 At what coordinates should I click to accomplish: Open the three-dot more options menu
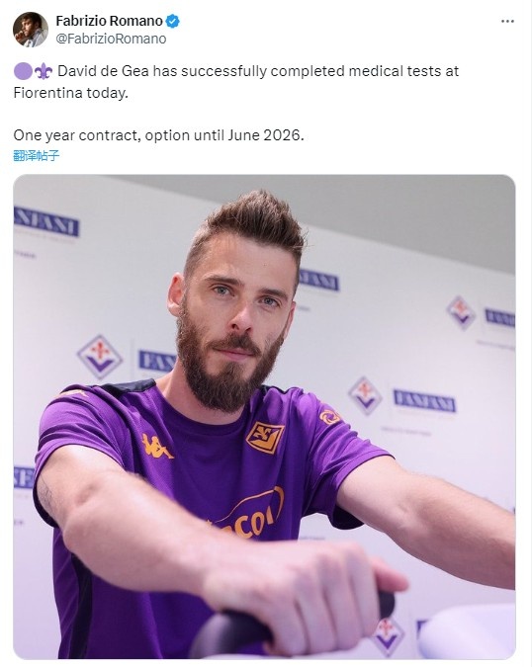point(507,22)
